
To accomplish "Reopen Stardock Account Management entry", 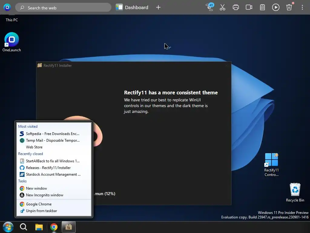I will click(54, 174).
